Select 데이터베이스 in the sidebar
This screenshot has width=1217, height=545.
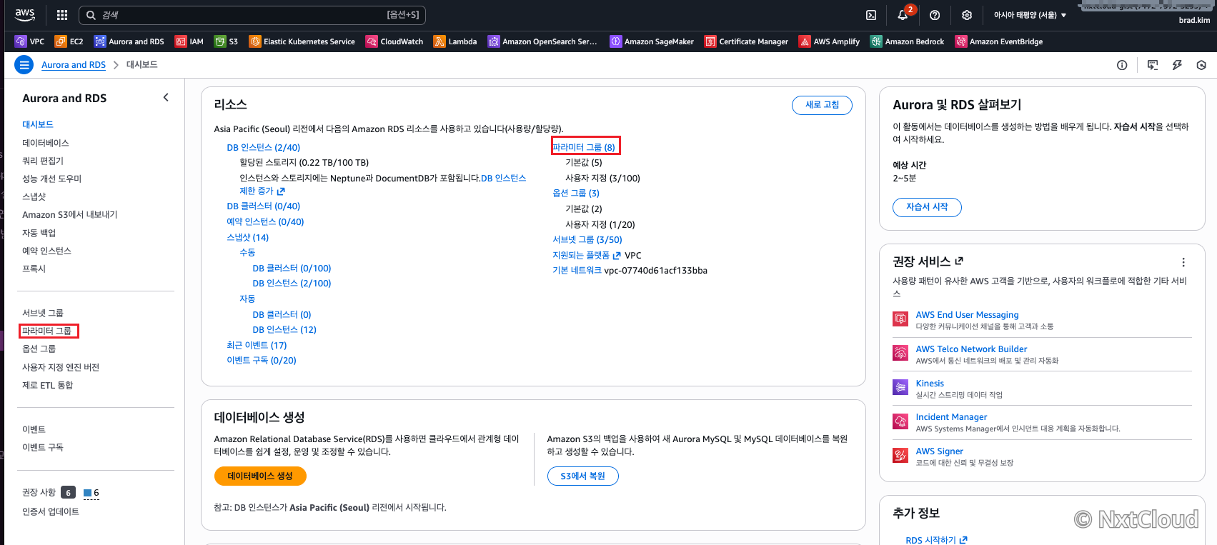(x=46, y=143)
